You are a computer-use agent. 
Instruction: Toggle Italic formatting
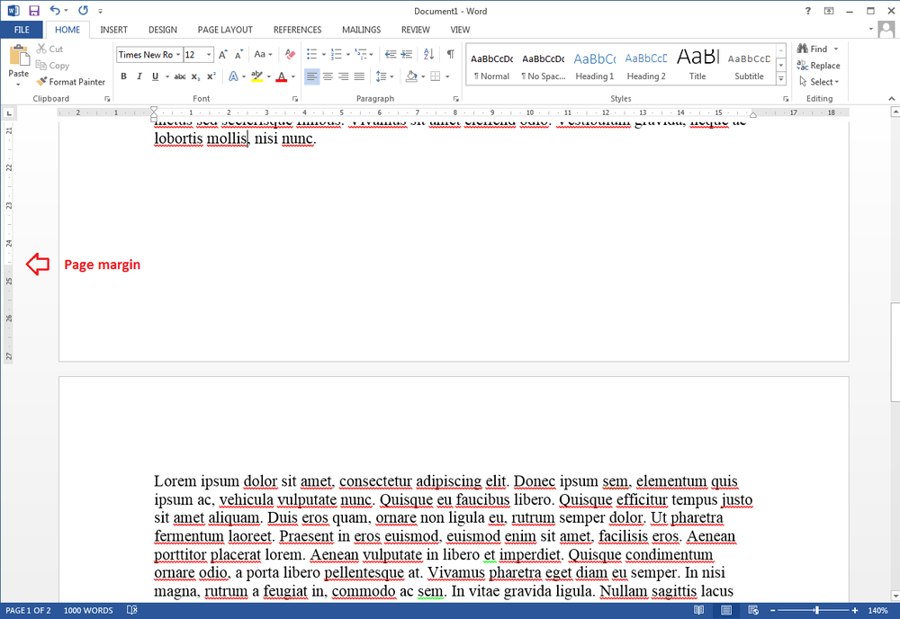[139, 76]
